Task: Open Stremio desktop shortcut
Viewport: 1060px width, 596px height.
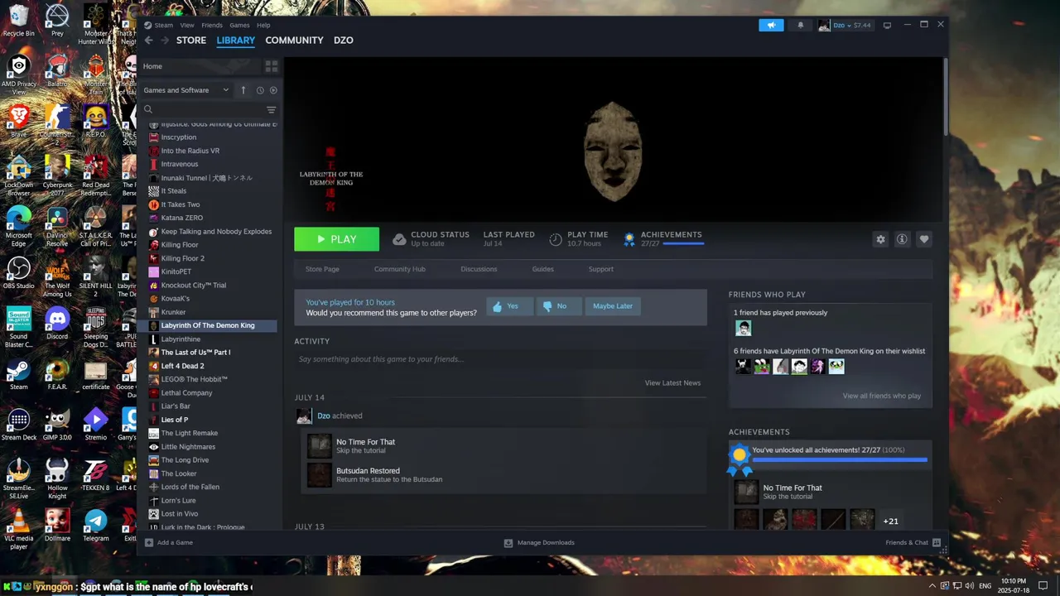Action: click(95, 424)
